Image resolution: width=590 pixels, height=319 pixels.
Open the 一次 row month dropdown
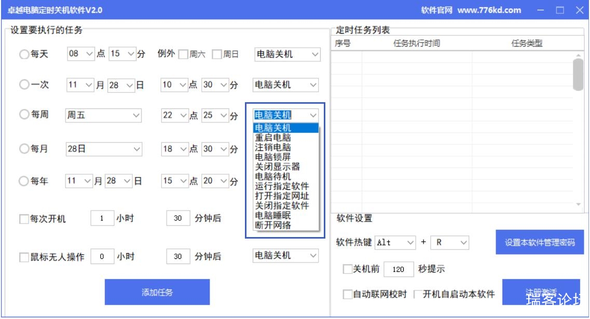tap(80, 85)
